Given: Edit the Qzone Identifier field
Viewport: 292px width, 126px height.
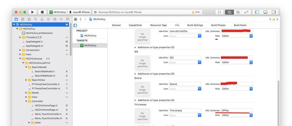Looking at the screenshot, I should click(185, 84).
